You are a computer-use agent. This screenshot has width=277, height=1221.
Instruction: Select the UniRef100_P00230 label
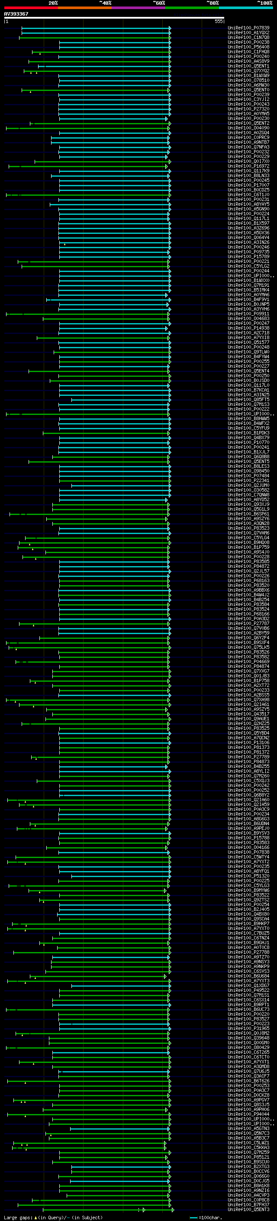248,119
